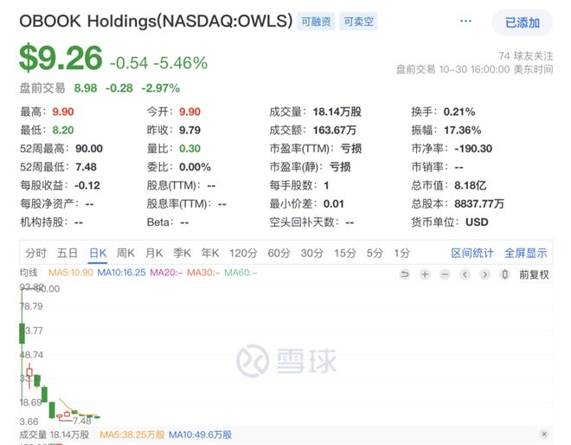Click the volume MA10:49.6万股 label
The width and height of the screenshot is (571, 445).
click(200, 435)
